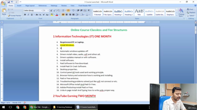
Task: Undo the last action
Action: [12, 2]
